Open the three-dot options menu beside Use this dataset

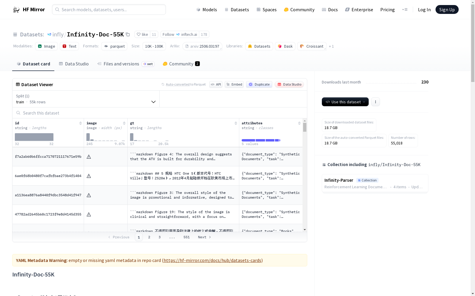tap(376, 102)
